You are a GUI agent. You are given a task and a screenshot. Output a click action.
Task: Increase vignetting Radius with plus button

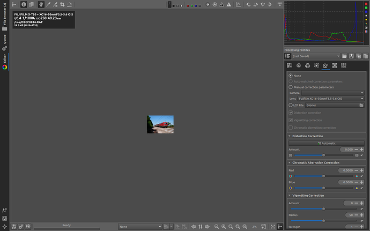361,215
